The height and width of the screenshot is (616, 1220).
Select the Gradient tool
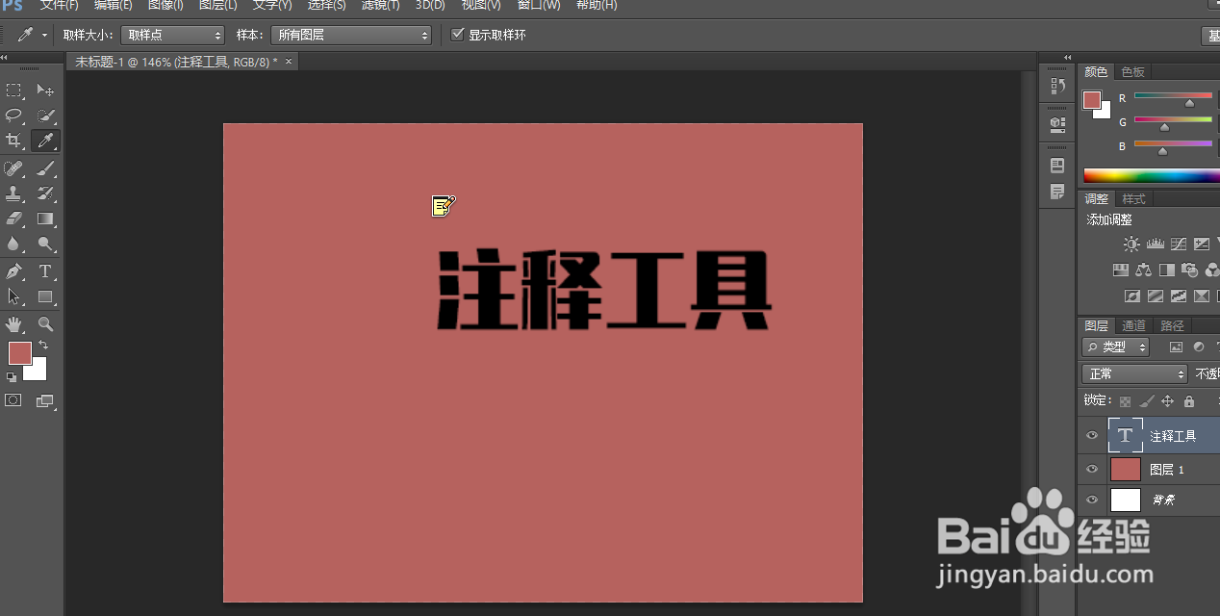pos(45,218)
